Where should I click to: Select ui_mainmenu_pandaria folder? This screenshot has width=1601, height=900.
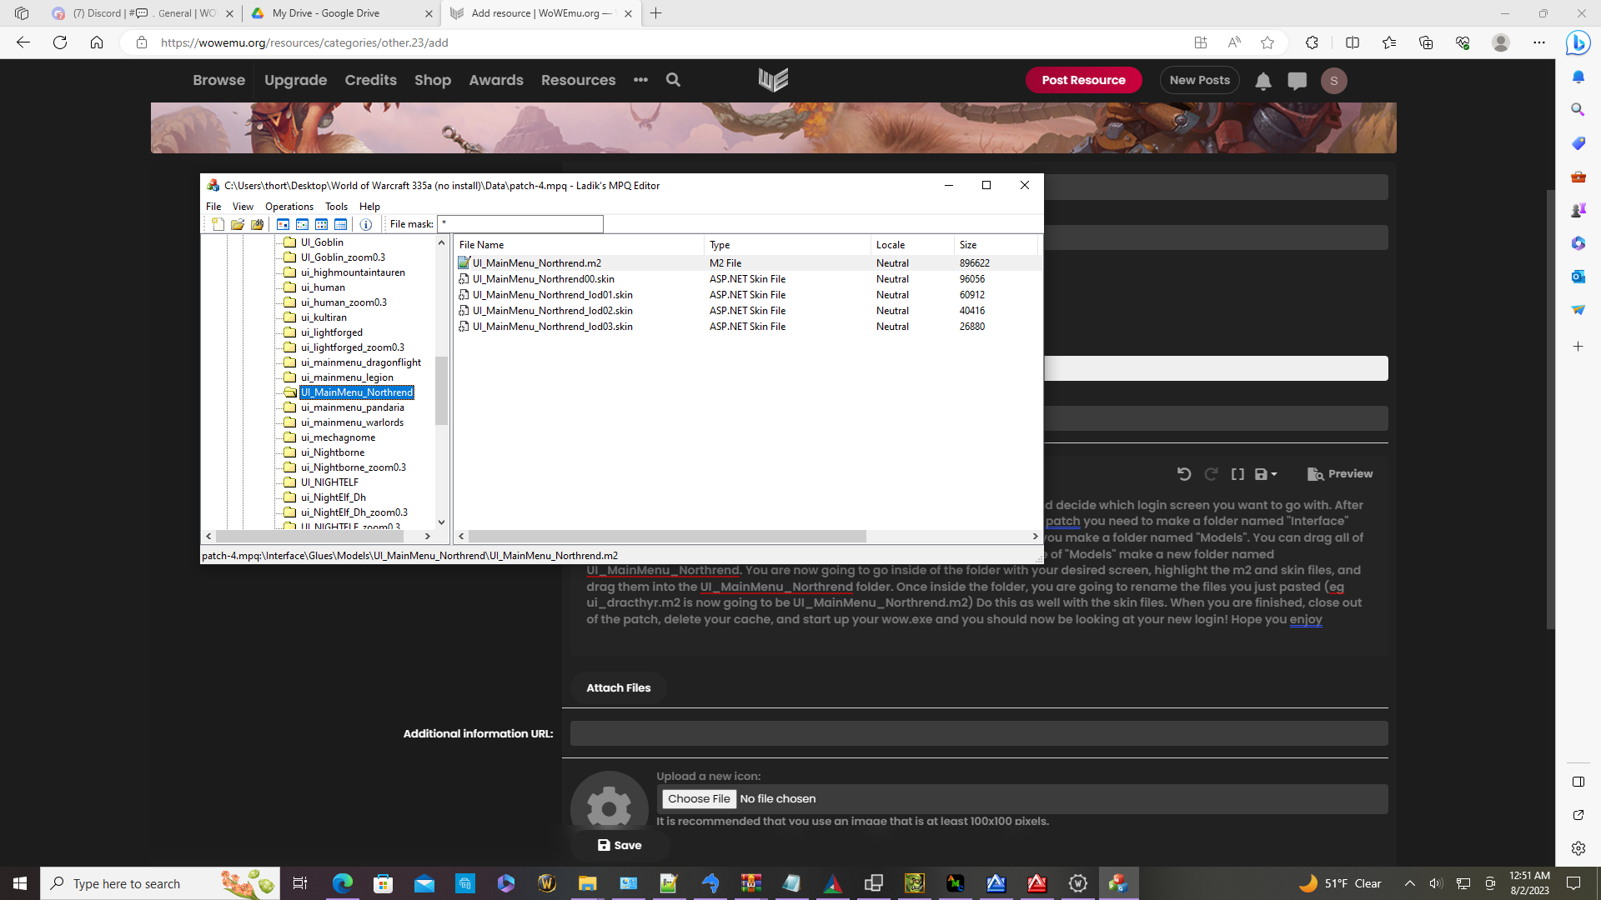click(353, 407)
